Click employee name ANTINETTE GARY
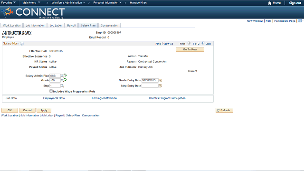Screen dimensions: 304x171 click(x=17, y=33)
